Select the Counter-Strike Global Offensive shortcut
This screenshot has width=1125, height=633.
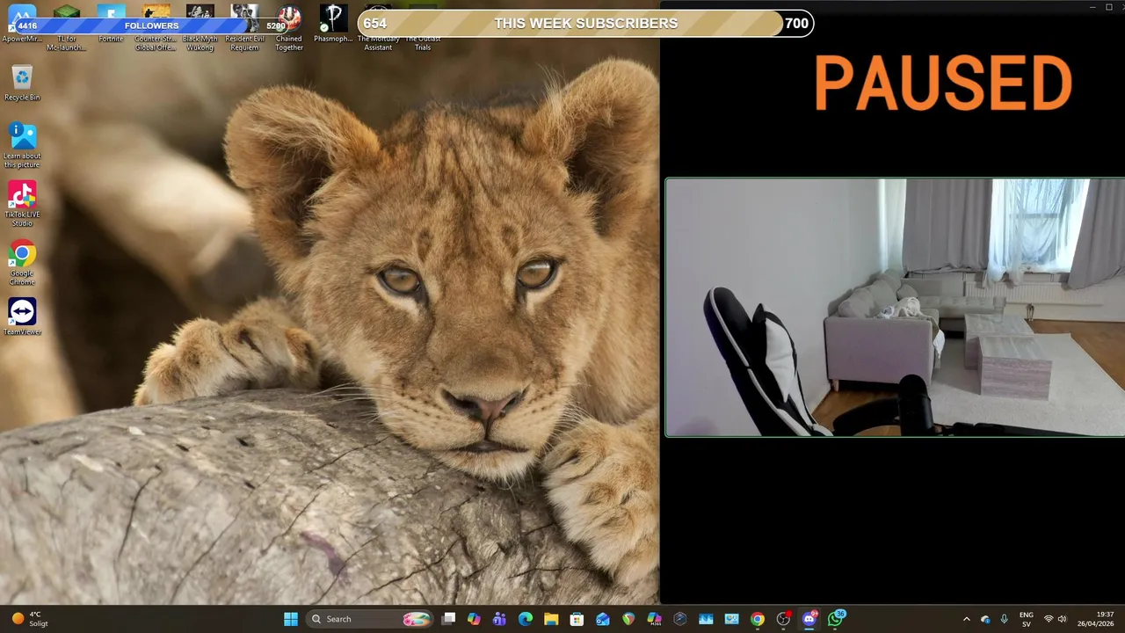(156, 26)
